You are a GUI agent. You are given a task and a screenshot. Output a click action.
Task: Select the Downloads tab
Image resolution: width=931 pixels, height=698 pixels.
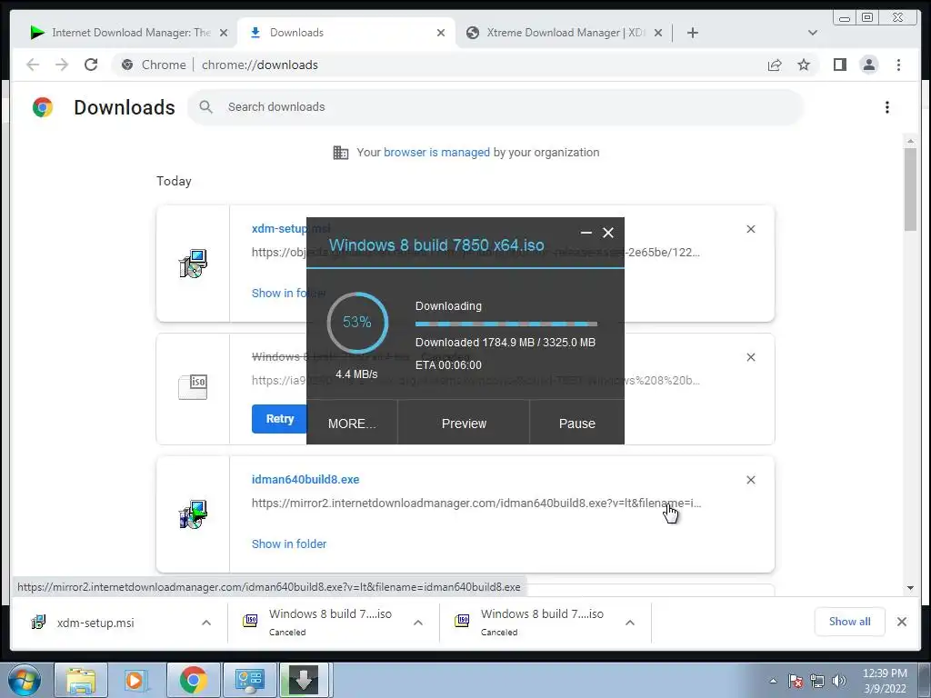(x=345, y=33)
